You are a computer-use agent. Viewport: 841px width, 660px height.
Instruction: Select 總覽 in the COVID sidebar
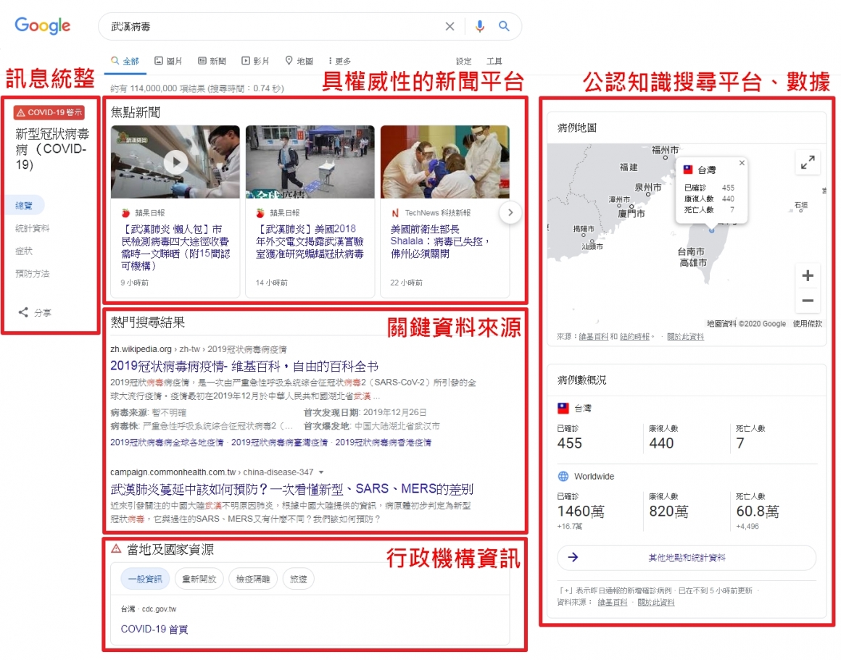pyautogui.click(x=25, y=205)
